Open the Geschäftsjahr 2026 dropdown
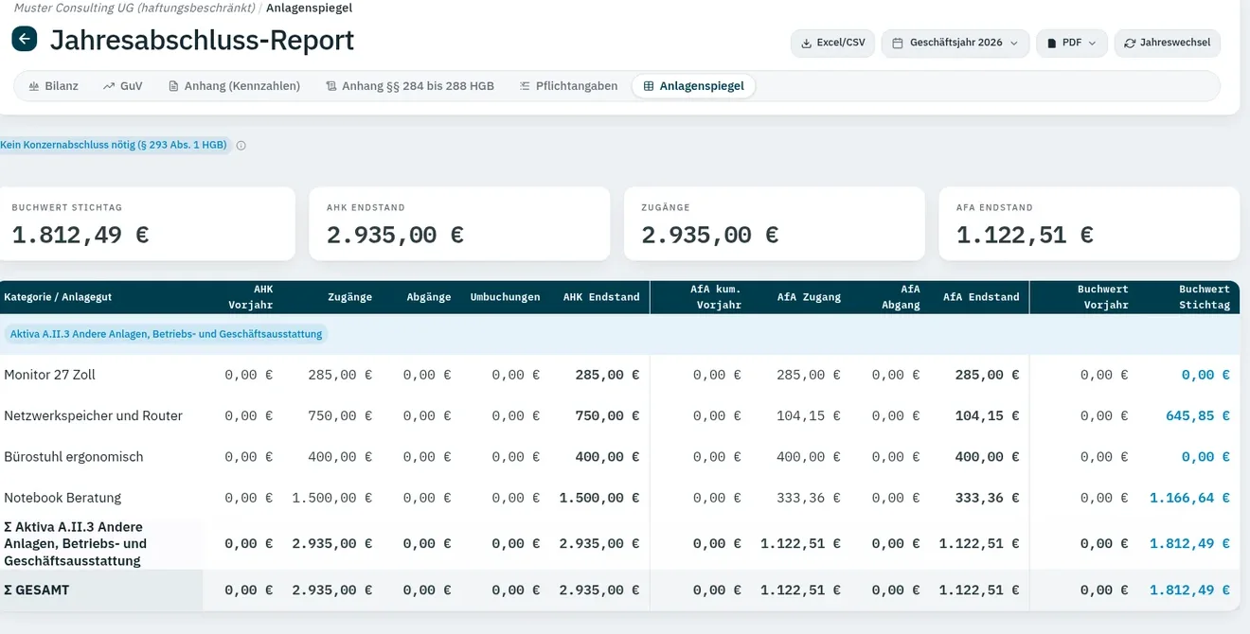1250x634 pixels. [x=955, y=43]
